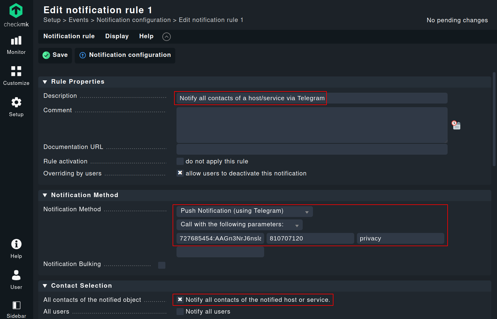Uncheck 'allow users to deactivate this notification'
Screen dimensions: 497x319
[x=180, y=173]
